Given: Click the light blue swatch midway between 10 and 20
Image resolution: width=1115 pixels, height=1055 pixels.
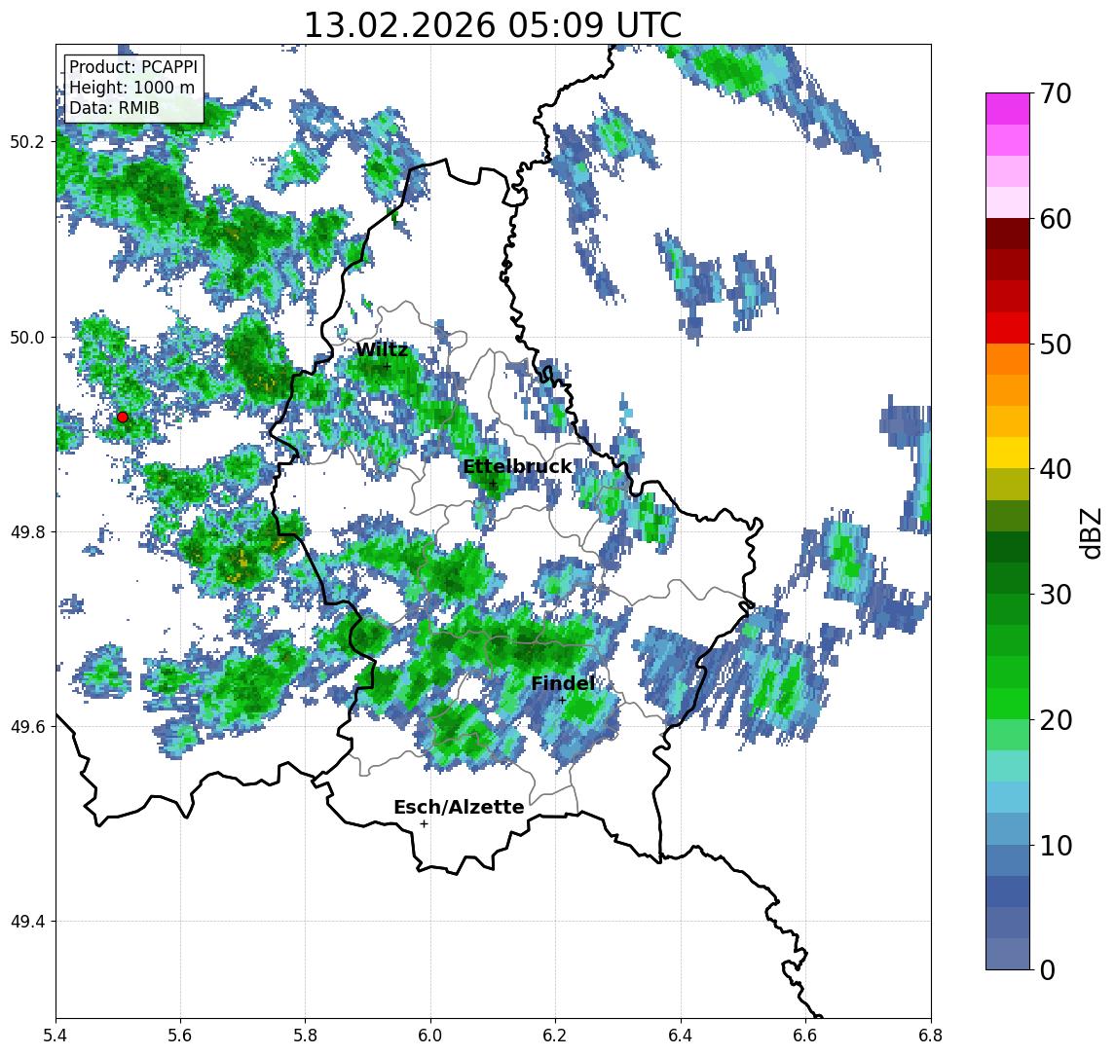Looking at the screenshot, I should 1008,797.
